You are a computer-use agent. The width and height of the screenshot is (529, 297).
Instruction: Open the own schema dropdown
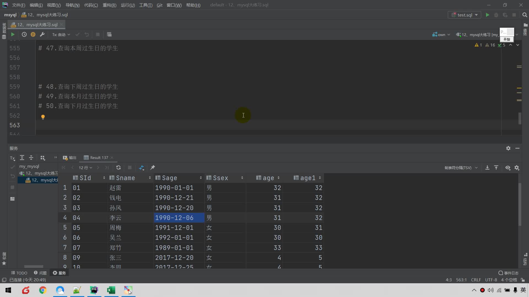click(x=441, y=35)
